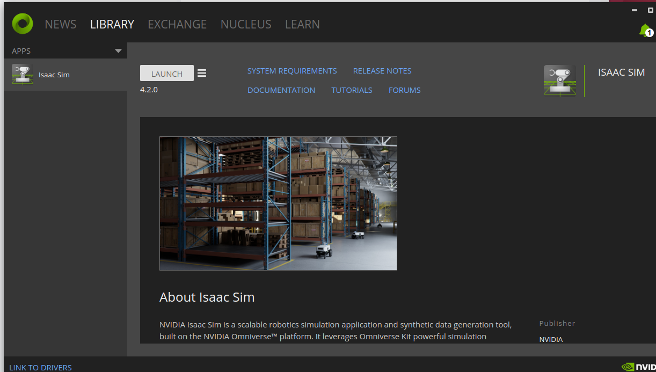Launch Isaac Sim with the LAUNCH button
Screen dimensions: 656x372
[167, 73]
